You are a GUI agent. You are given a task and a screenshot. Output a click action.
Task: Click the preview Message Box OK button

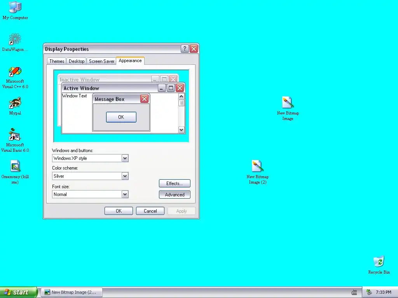[x=121, y=117]
